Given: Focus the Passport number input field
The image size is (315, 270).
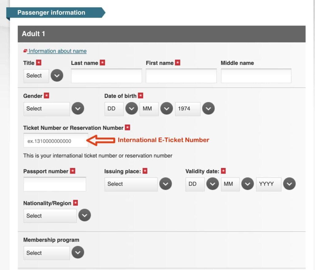Looking at the screenshot, I should (55, 184).
